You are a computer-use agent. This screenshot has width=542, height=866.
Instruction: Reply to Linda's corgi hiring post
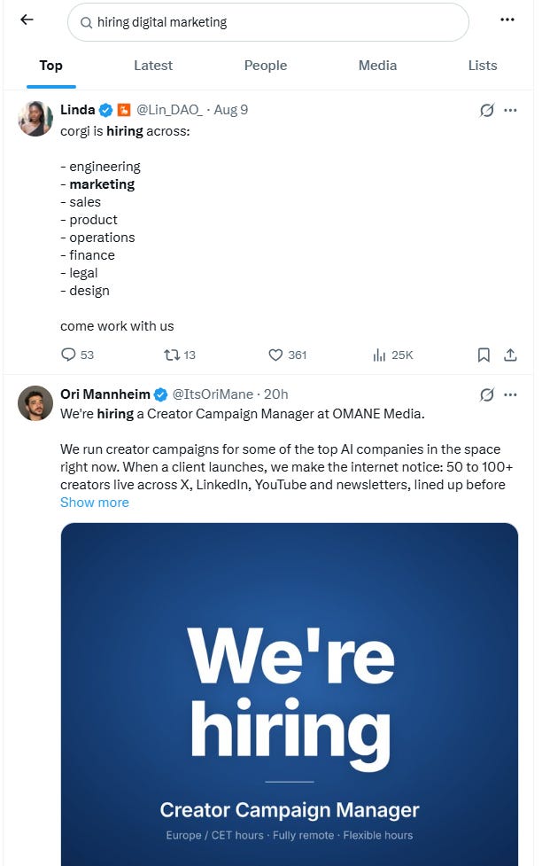pos(77,355)
